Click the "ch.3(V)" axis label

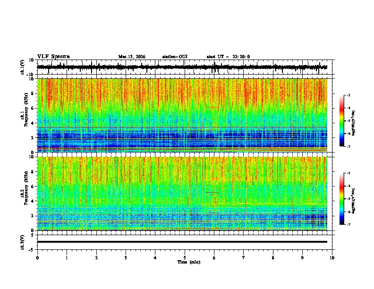(x=23, y=242)
